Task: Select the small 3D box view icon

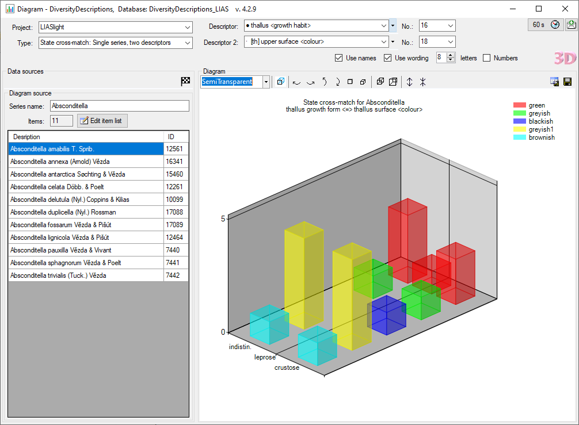Action: point(363,82)
